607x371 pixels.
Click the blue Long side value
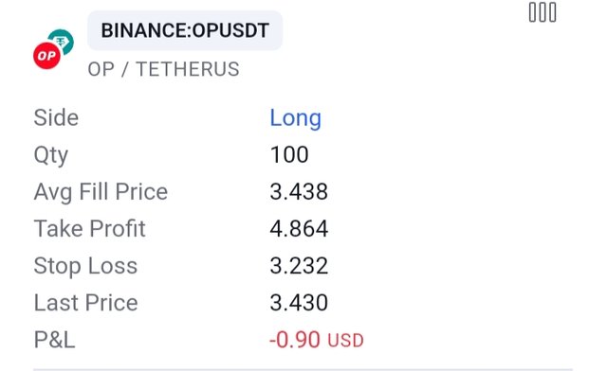coord(295,118)
